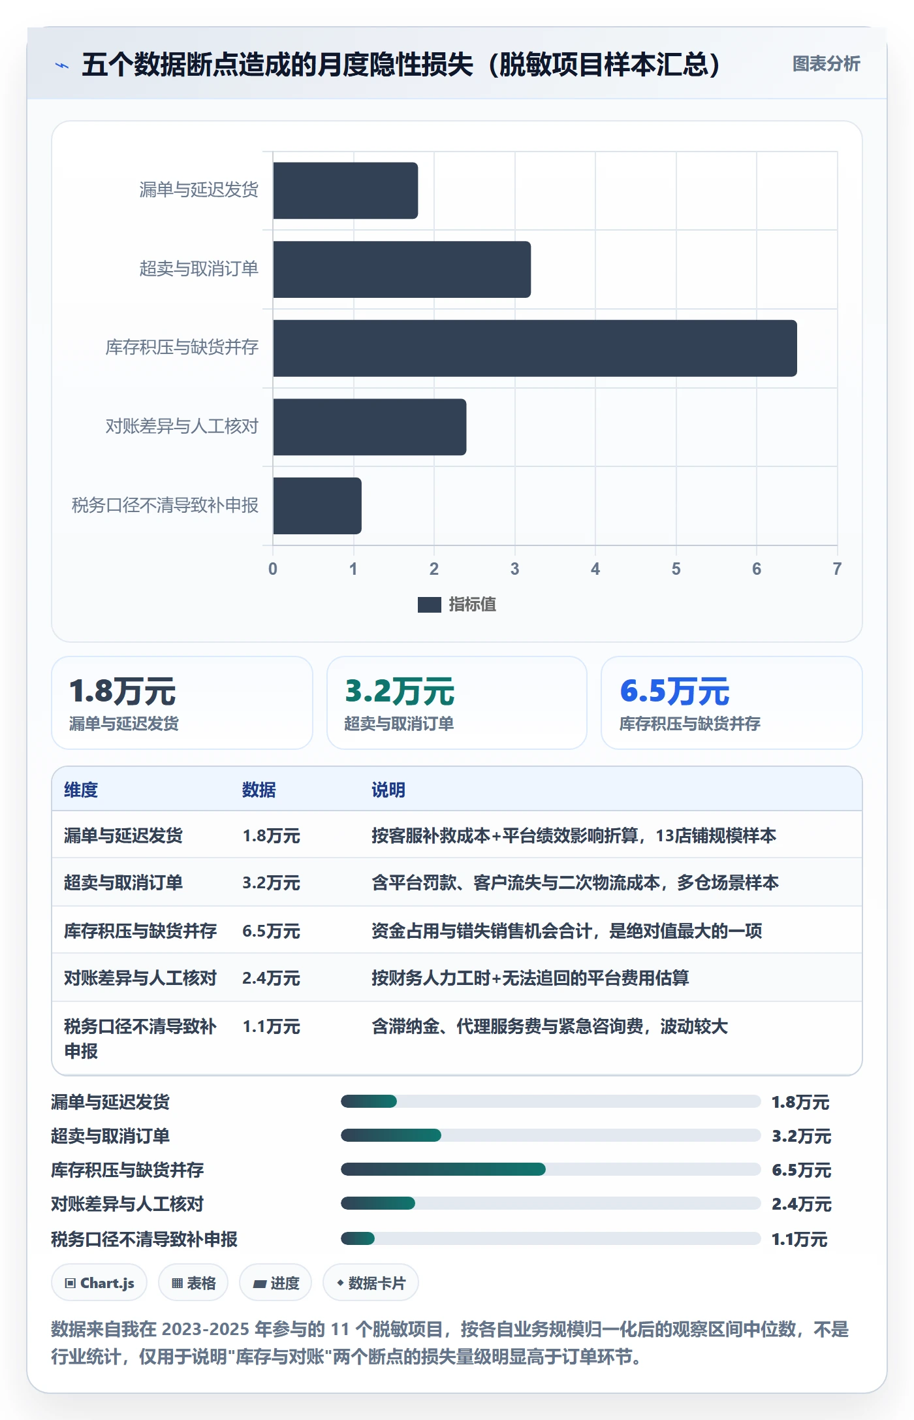Click the 图表分析 label in the header
914x1420 pixels.
[826, 63]
